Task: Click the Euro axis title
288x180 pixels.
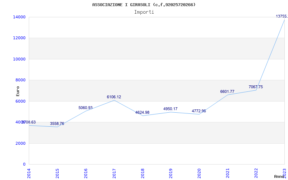Action: (x=18, y=91)
